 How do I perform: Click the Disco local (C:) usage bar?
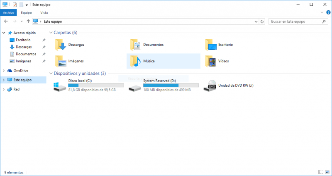pos(96,86)
